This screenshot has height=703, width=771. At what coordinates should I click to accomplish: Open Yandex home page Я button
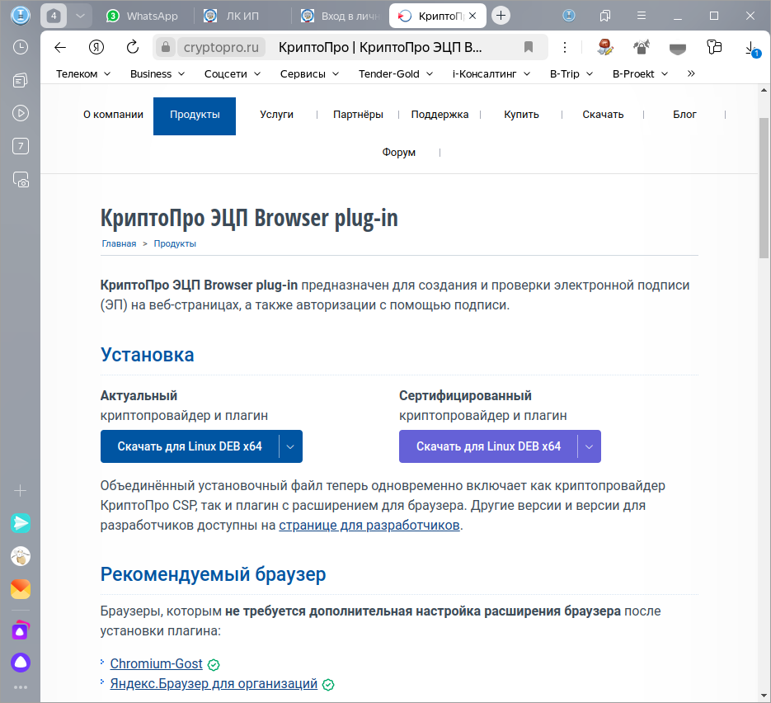pyautogui.click(x=96, y=47)
